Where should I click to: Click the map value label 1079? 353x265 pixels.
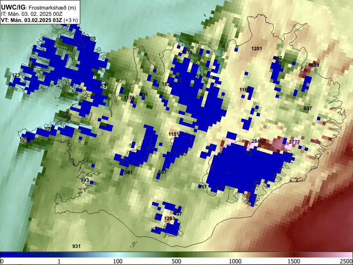[187, 52]
